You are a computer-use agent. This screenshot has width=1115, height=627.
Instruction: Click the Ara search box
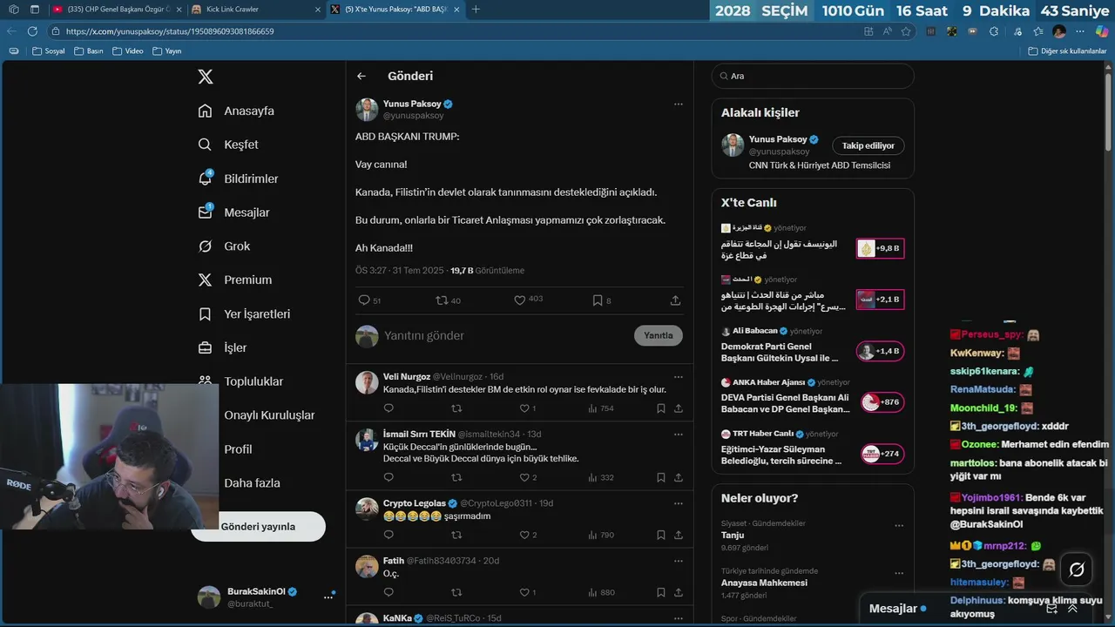pos(813,76)
